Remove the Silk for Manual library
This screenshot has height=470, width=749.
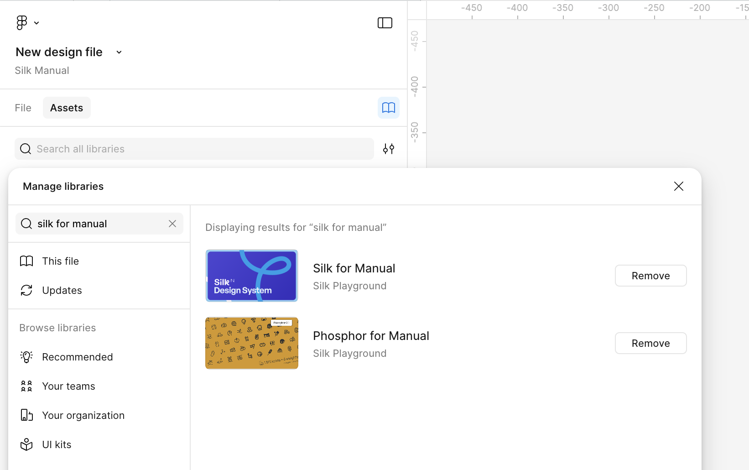coord(650,276)
